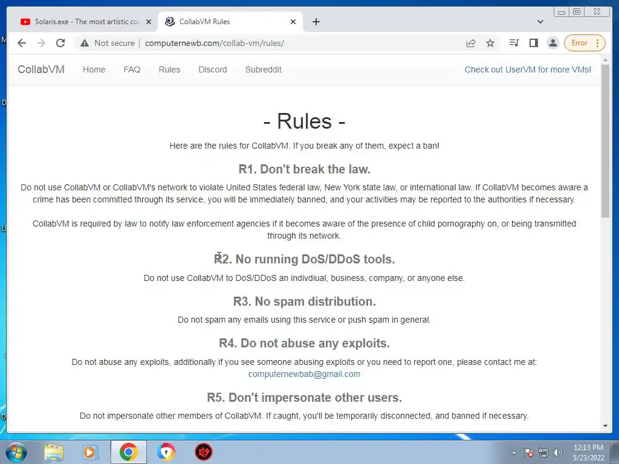Open a new browser tab

pos(316,22)
